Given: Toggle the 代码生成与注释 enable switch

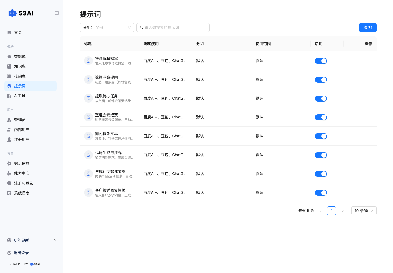Looking at the screenshot, I should click(321, 155).
